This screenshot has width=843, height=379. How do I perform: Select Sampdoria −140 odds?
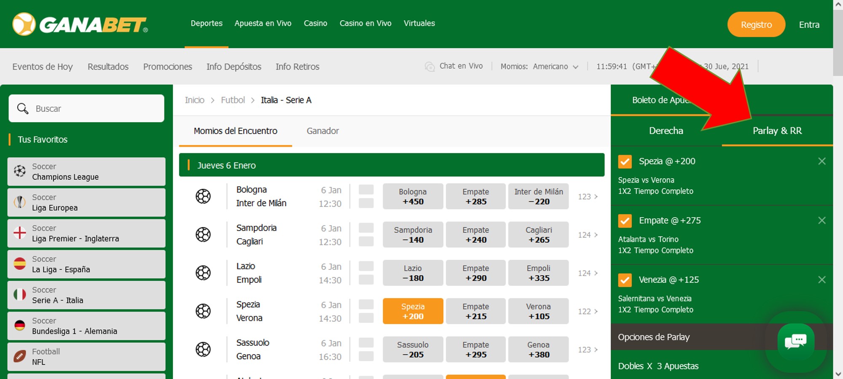[413, 234]
